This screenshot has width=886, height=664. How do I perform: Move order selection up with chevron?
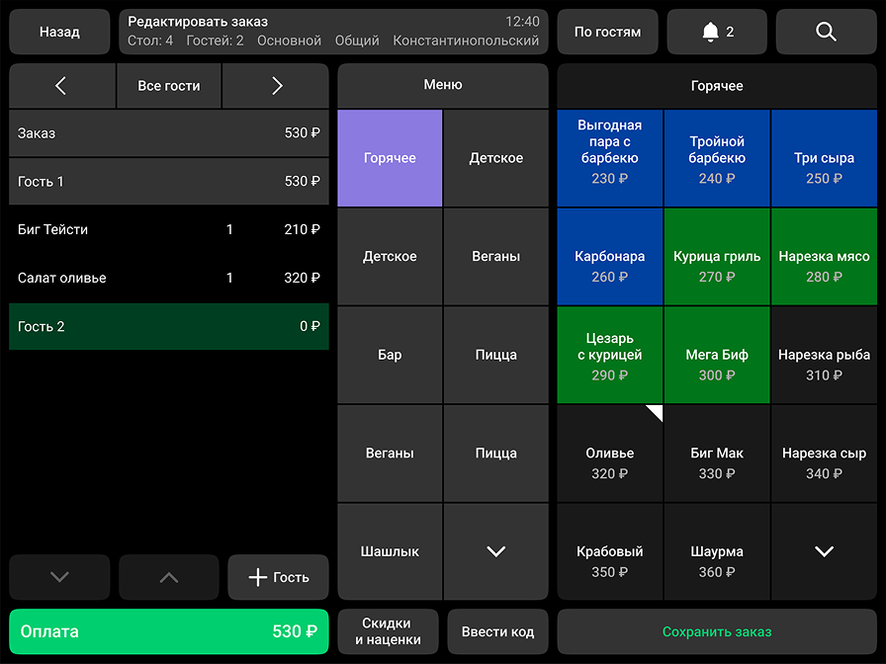point(169,577)
